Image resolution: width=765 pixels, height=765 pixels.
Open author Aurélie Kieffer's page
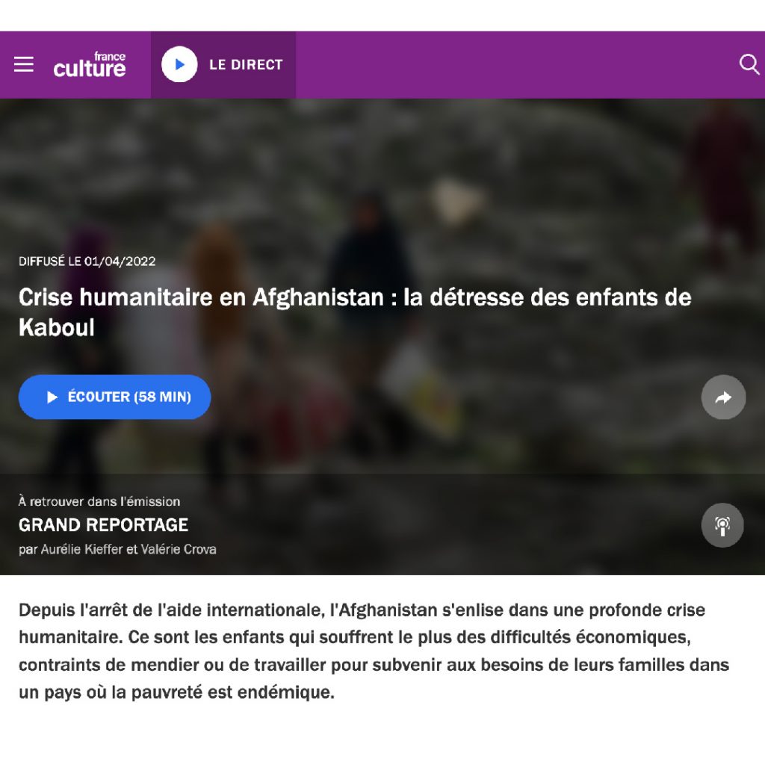click(81, 549)
